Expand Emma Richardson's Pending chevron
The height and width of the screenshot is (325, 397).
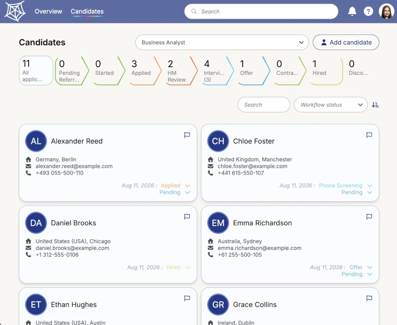[370, 274]
